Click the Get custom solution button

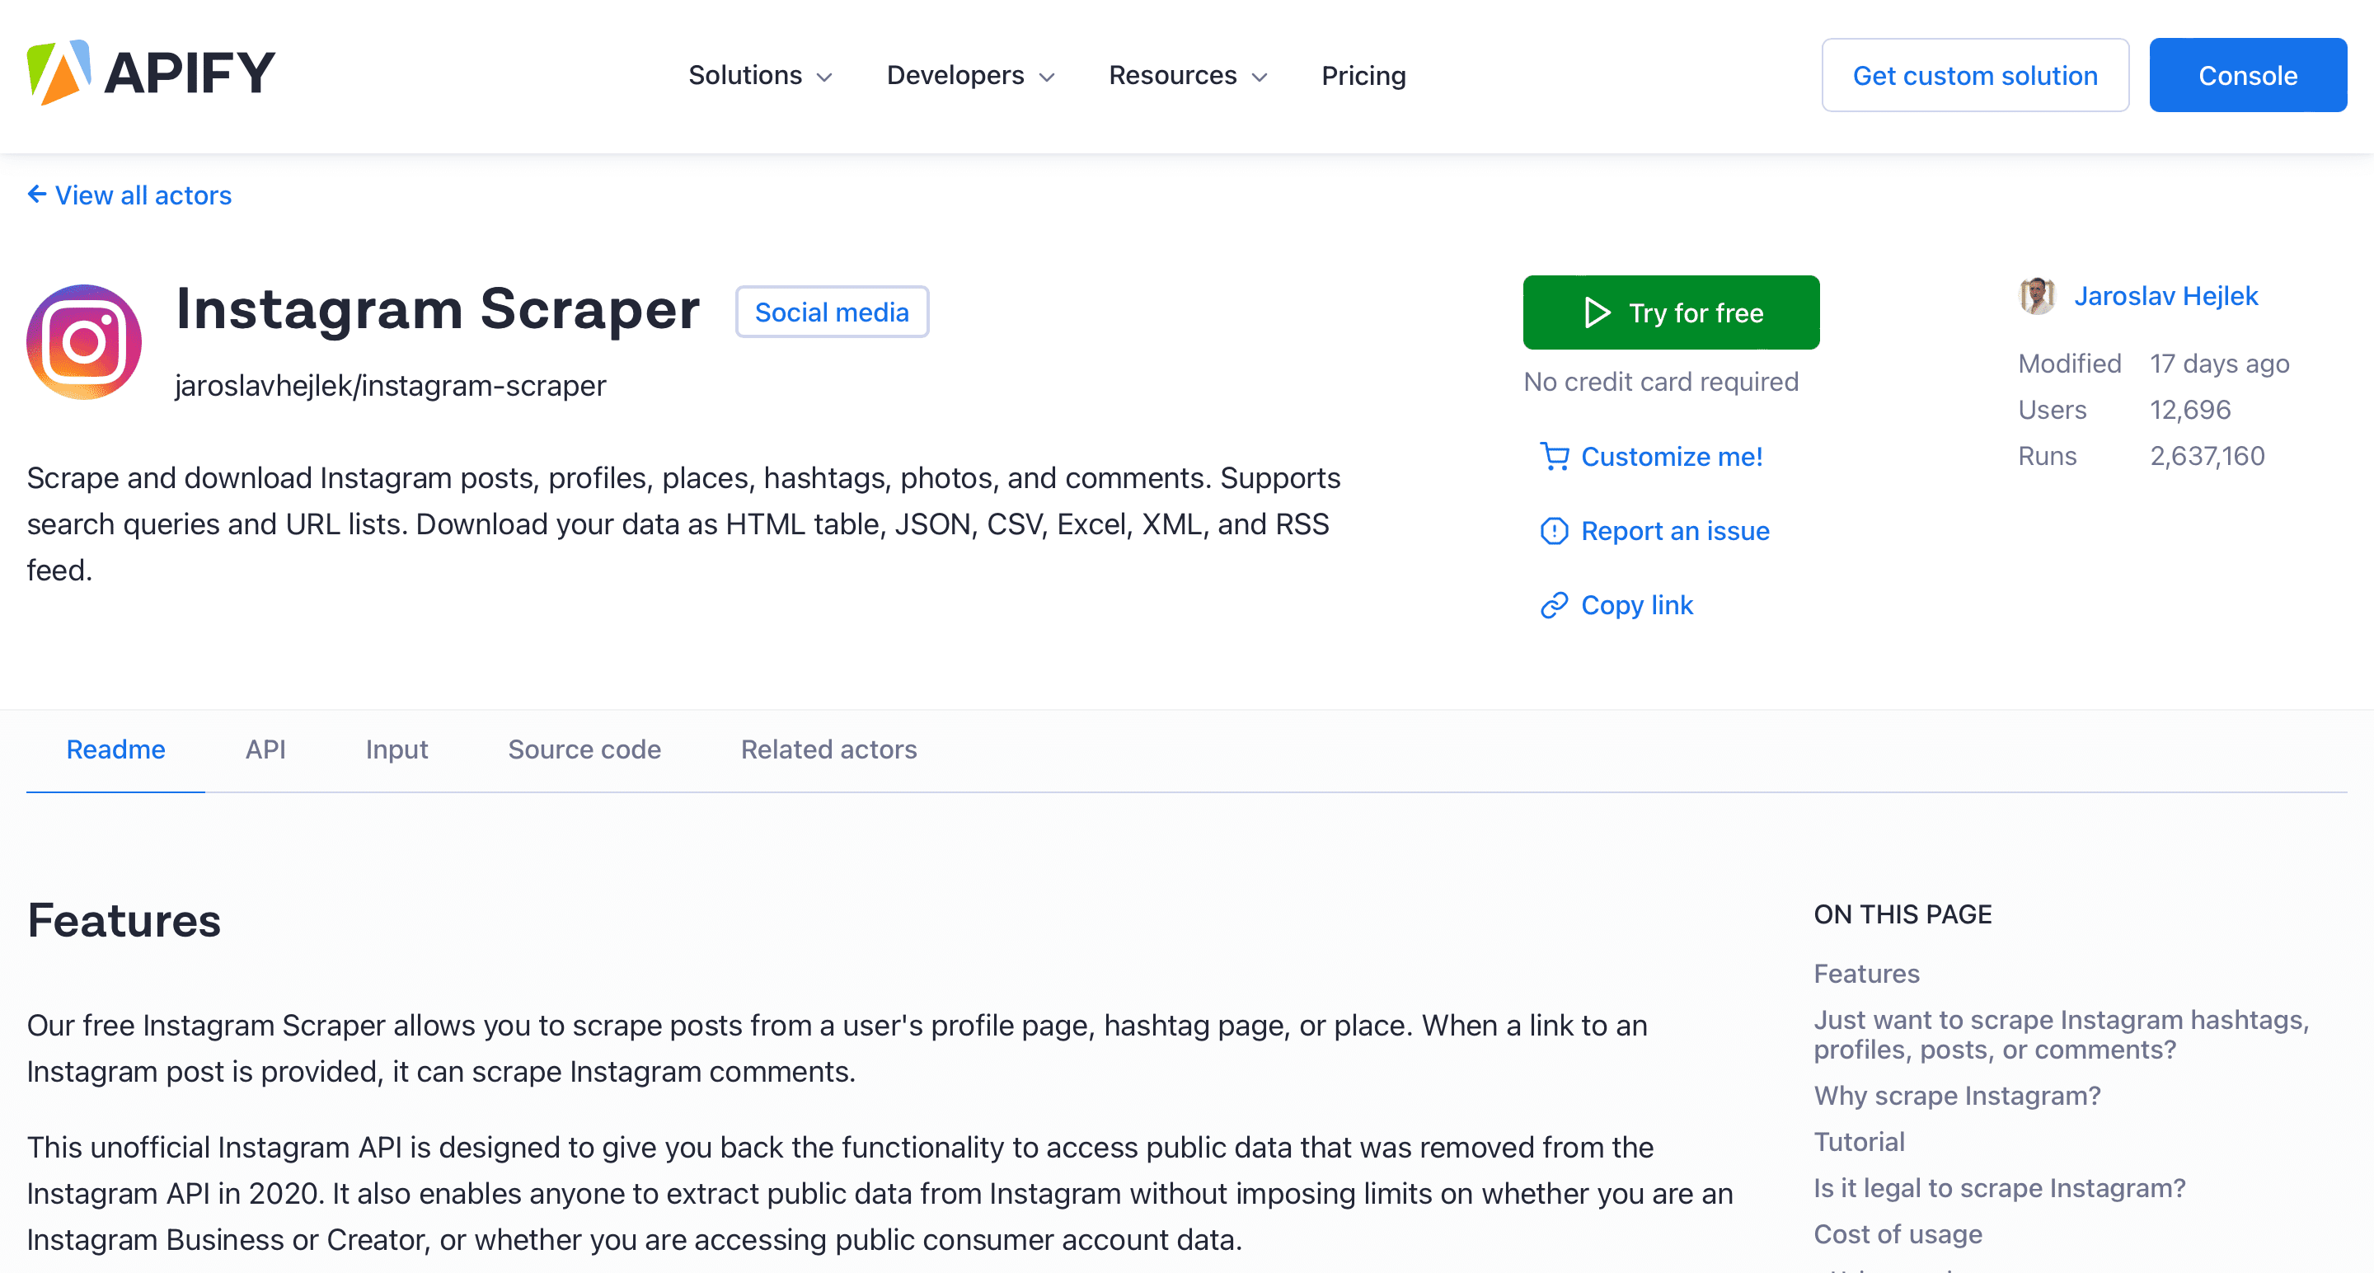click(1975, 75)
